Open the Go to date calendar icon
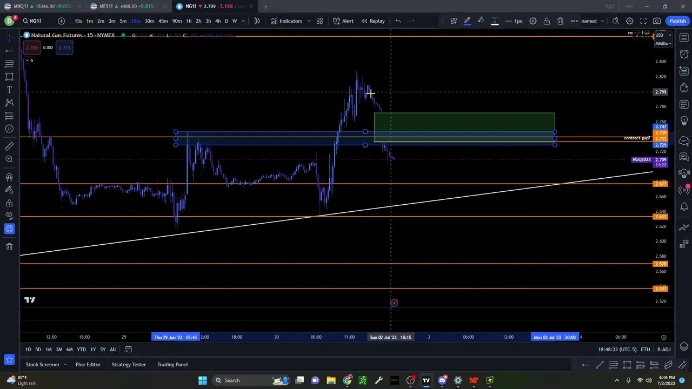This screenshot has width=692, height=389. 128,350
